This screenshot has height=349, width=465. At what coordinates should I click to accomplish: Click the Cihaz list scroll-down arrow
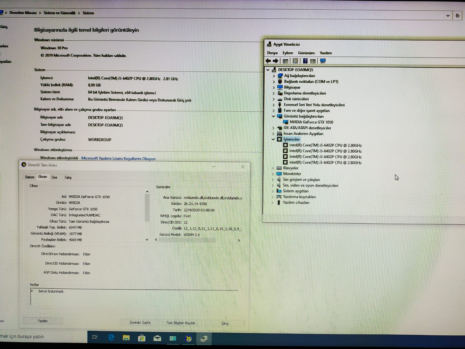pyautogui.click(x=147, y=240)
